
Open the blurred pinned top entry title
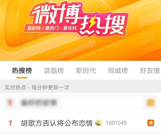click(x=39, y=103)
